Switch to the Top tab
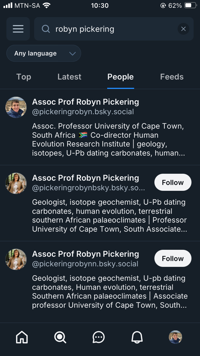The width and height of the screenshot is (200, 356). (24, 77)
